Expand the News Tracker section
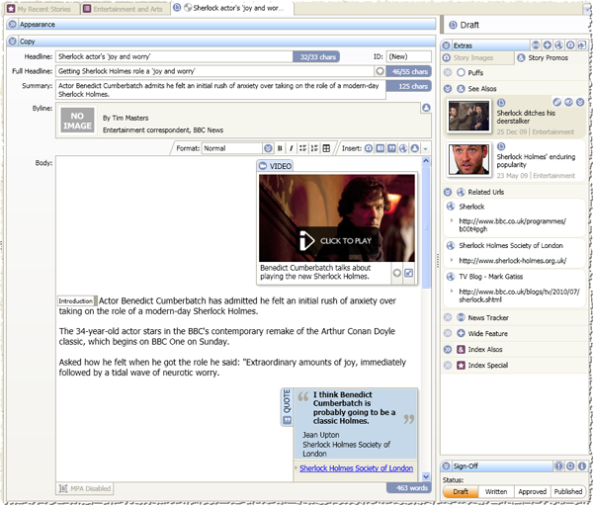 (x=448, y=317)
